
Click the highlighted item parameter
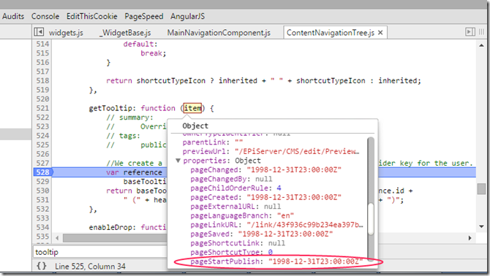click(192, 108)
